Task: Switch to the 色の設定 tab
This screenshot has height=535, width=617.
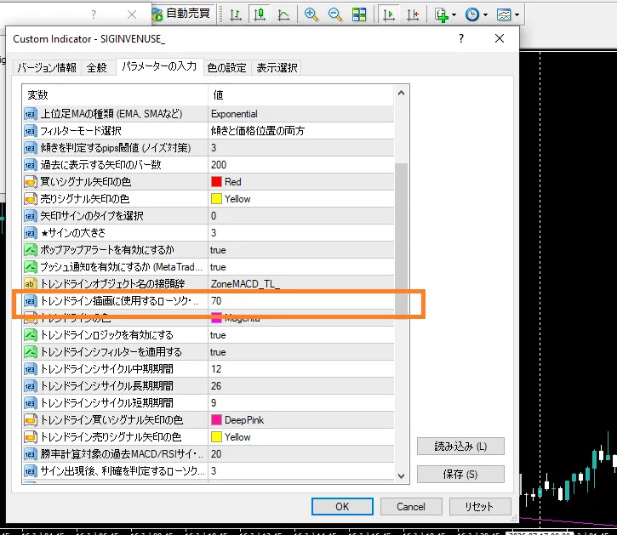Action: point(226,68)
